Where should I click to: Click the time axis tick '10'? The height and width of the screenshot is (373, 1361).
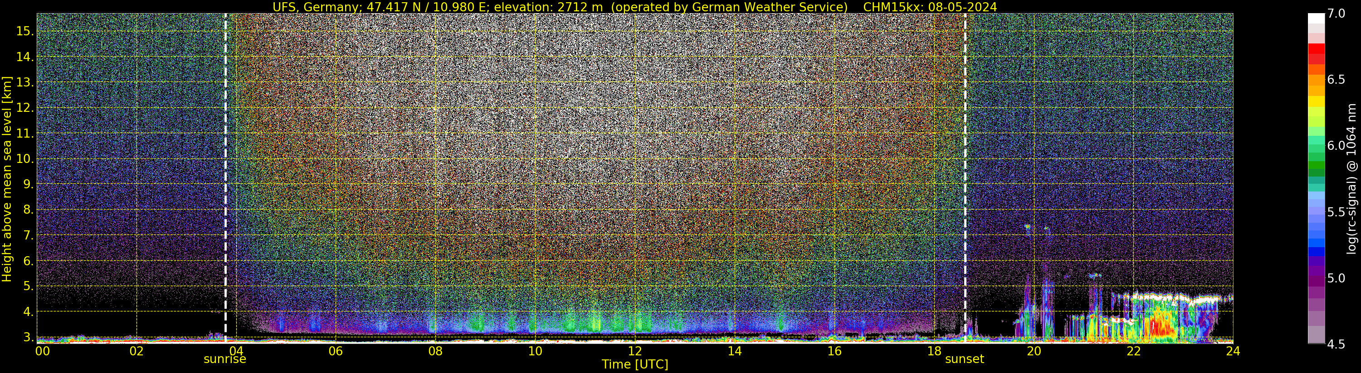coord(535,351)
